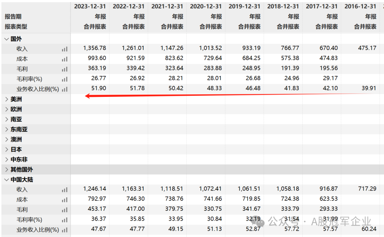
Task: Expand the 美洲 row
Action: click(7, 99)
